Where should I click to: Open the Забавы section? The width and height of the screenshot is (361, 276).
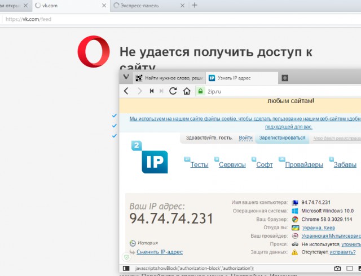(x=345, y=164)
